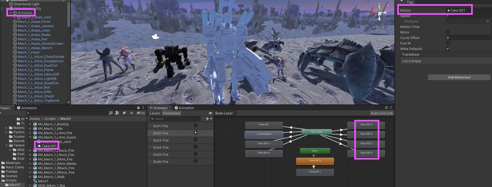
Task: Click the search-in-scene icon in Project toolbar
Action: pyautogui.click(x=111, y=113)
